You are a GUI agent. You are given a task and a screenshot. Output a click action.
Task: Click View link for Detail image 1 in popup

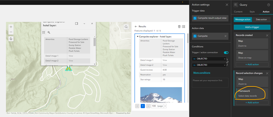tap(71, 56)
